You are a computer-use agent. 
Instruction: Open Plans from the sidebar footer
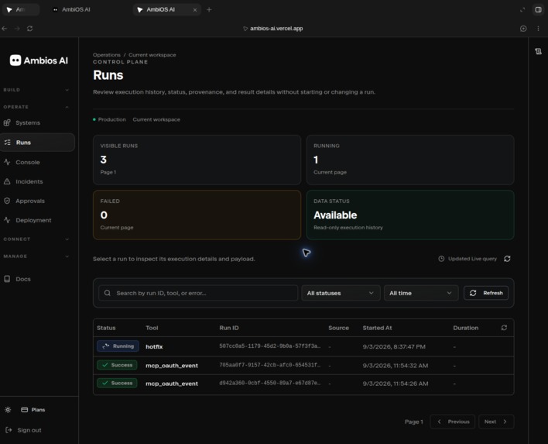(x=33, y=410)
